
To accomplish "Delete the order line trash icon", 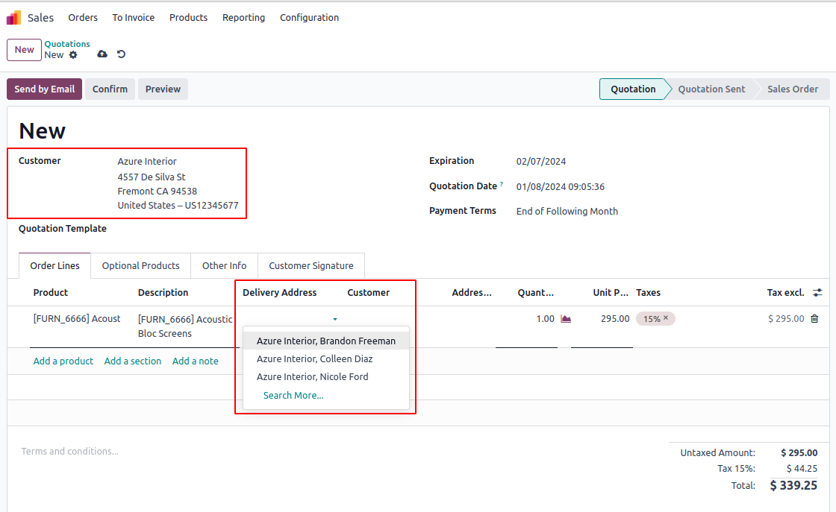I will tap(814, 319).
